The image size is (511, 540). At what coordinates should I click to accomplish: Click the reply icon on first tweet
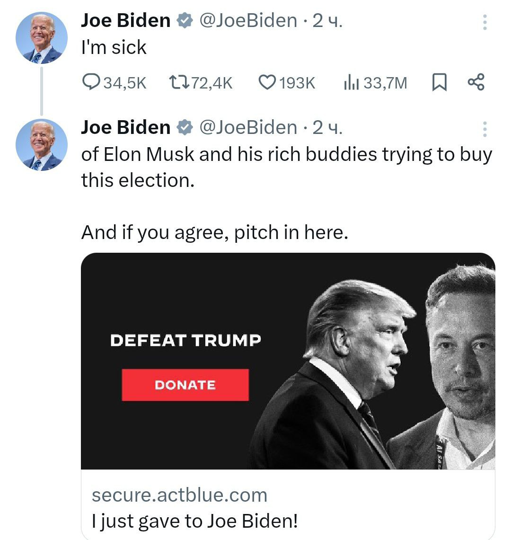tap(91, 83)
